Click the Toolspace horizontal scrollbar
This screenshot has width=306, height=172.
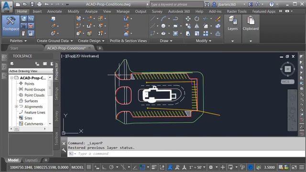[x=28, y=129]
